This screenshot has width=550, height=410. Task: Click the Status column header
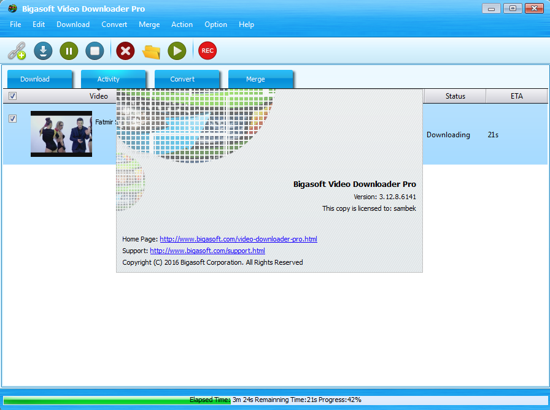(455, 96)
